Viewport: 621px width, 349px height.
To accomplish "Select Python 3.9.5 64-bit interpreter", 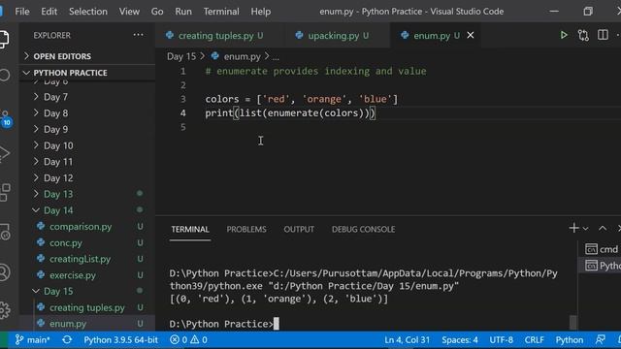I will [120, 340].
